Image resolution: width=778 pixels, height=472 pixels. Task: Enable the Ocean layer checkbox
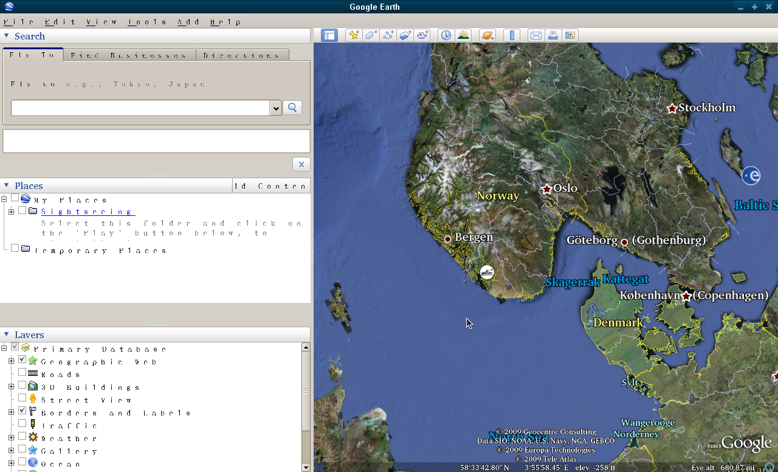(22, 462)
